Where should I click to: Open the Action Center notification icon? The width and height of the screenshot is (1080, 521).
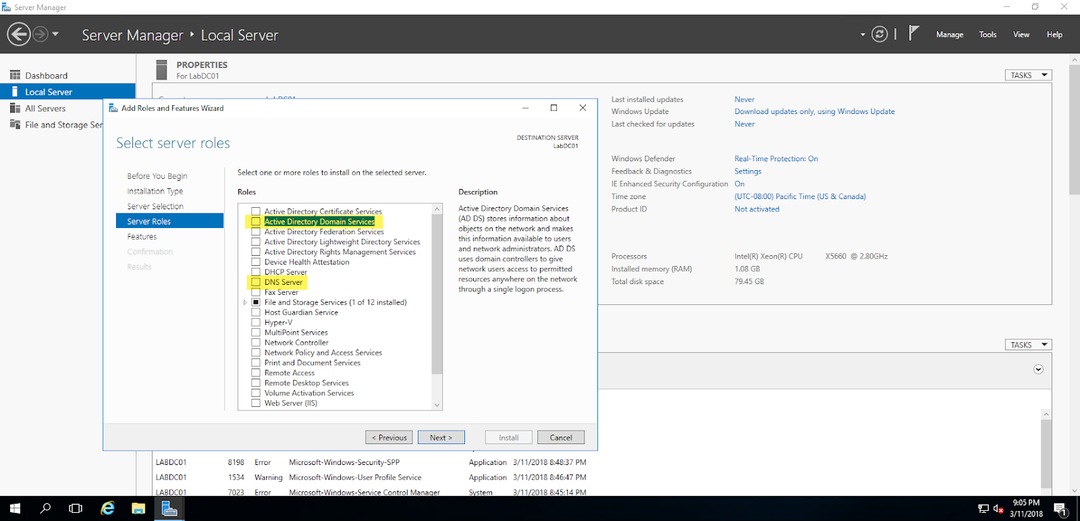pyautogui.click(x=1060, y=508)
